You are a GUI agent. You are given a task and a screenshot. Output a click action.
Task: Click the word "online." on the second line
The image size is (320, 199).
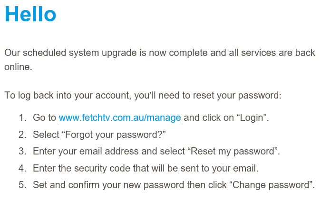[x=19, y=67]
